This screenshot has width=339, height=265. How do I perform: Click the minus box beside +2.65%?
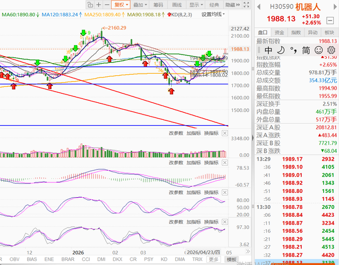tap(330, 21)
